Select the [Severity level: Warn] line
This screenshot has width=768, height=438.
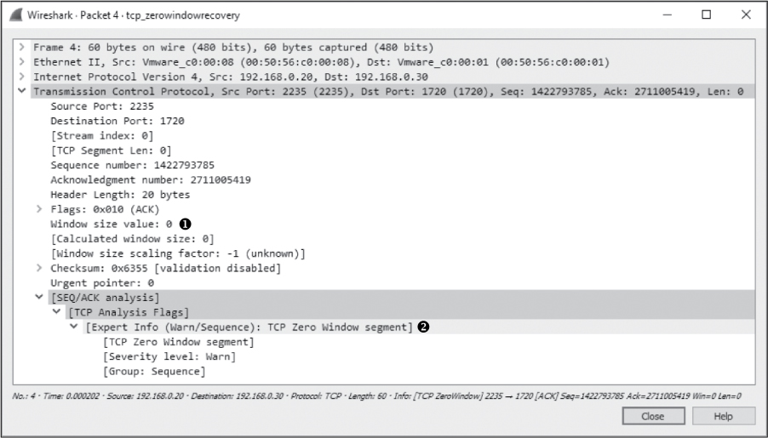point(169,356)
